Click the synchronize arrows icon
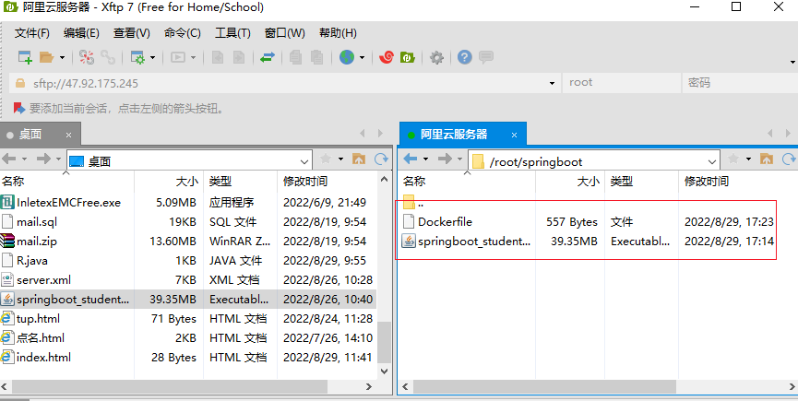Image resolution: width=798 pixels, height=401 pixels. (x=268, y=57)
